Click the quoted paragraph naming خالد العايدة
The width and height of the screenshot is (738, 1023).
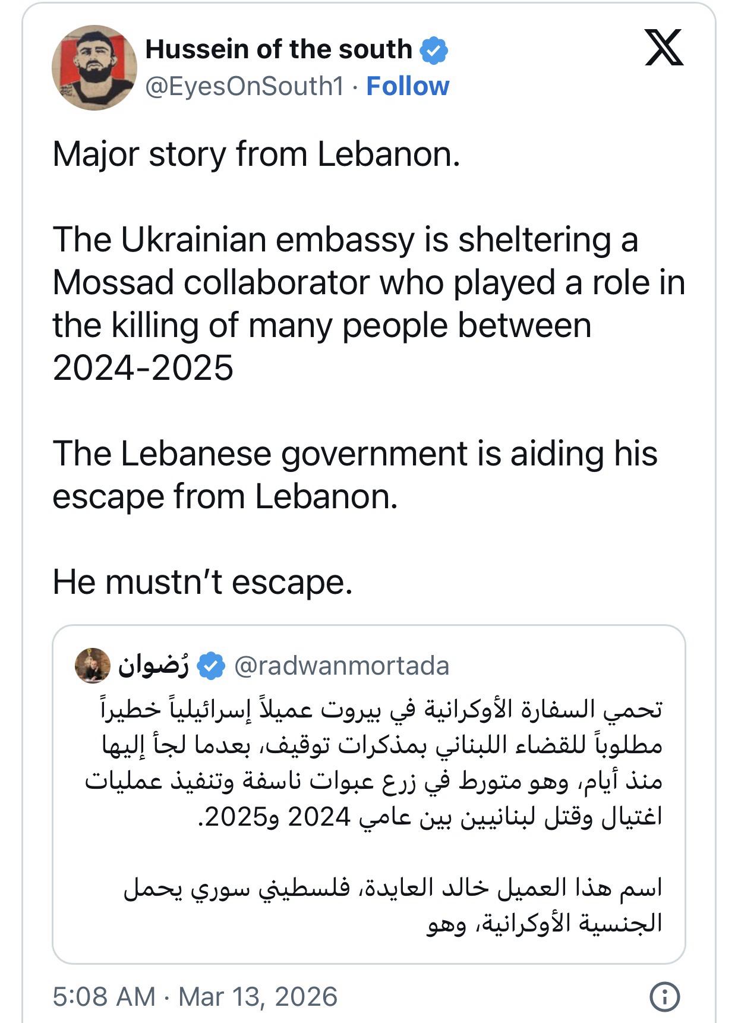point(393,905)
